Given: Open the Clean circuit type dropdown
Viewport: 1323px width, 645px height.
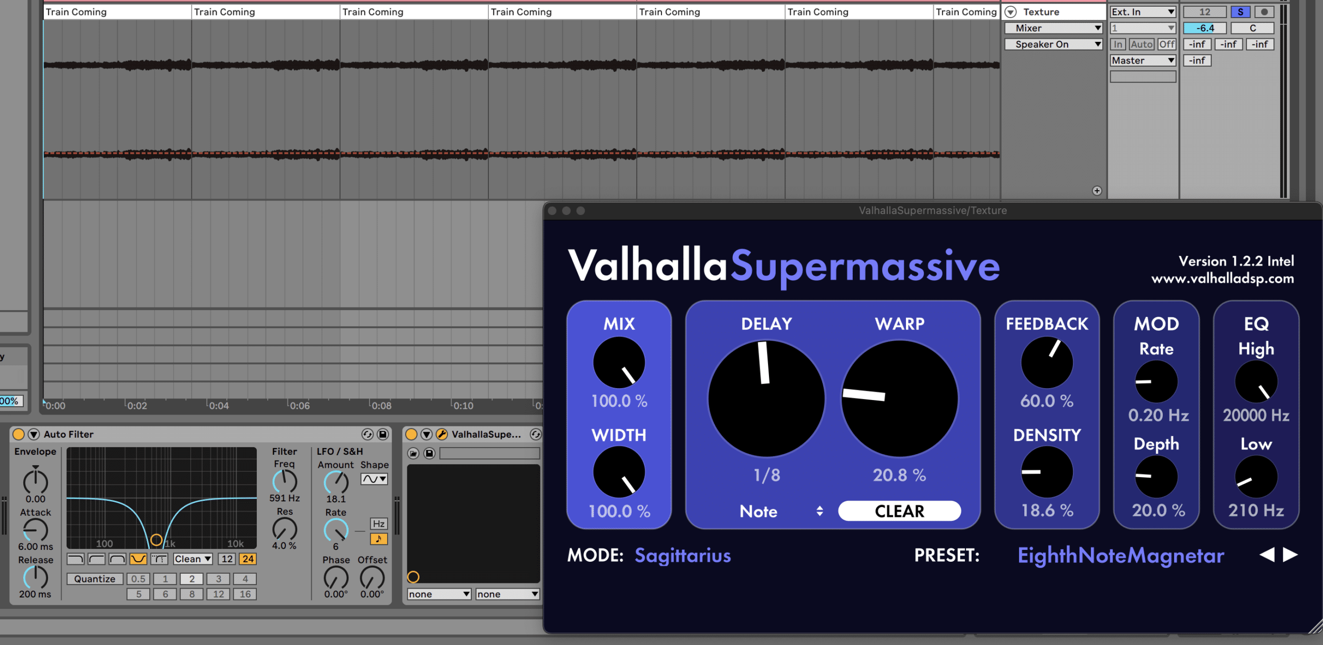Looking at the screenshot, I should tap(193, 559).
